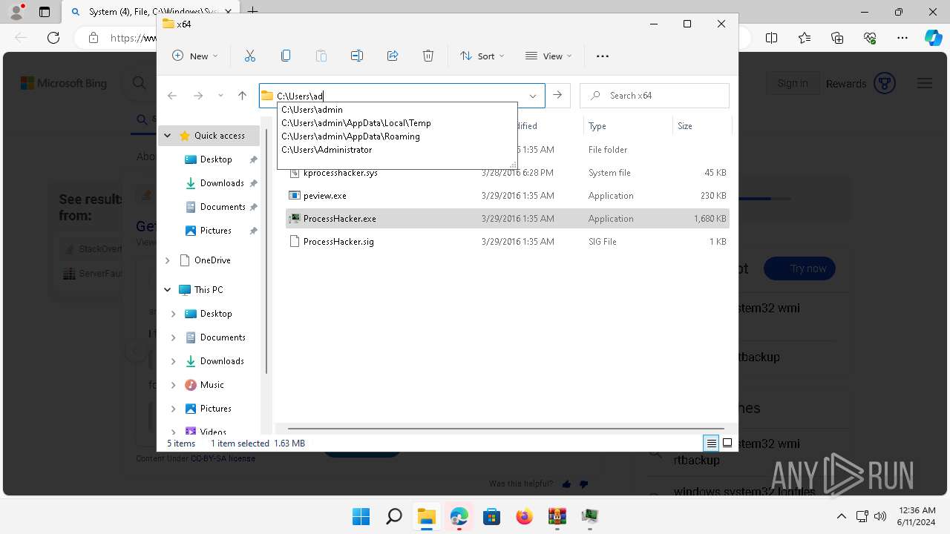950x534 pixels.
Task: Select the ProcessHacker.exe file
Action: pyautogui.click(x=507, y=219)
